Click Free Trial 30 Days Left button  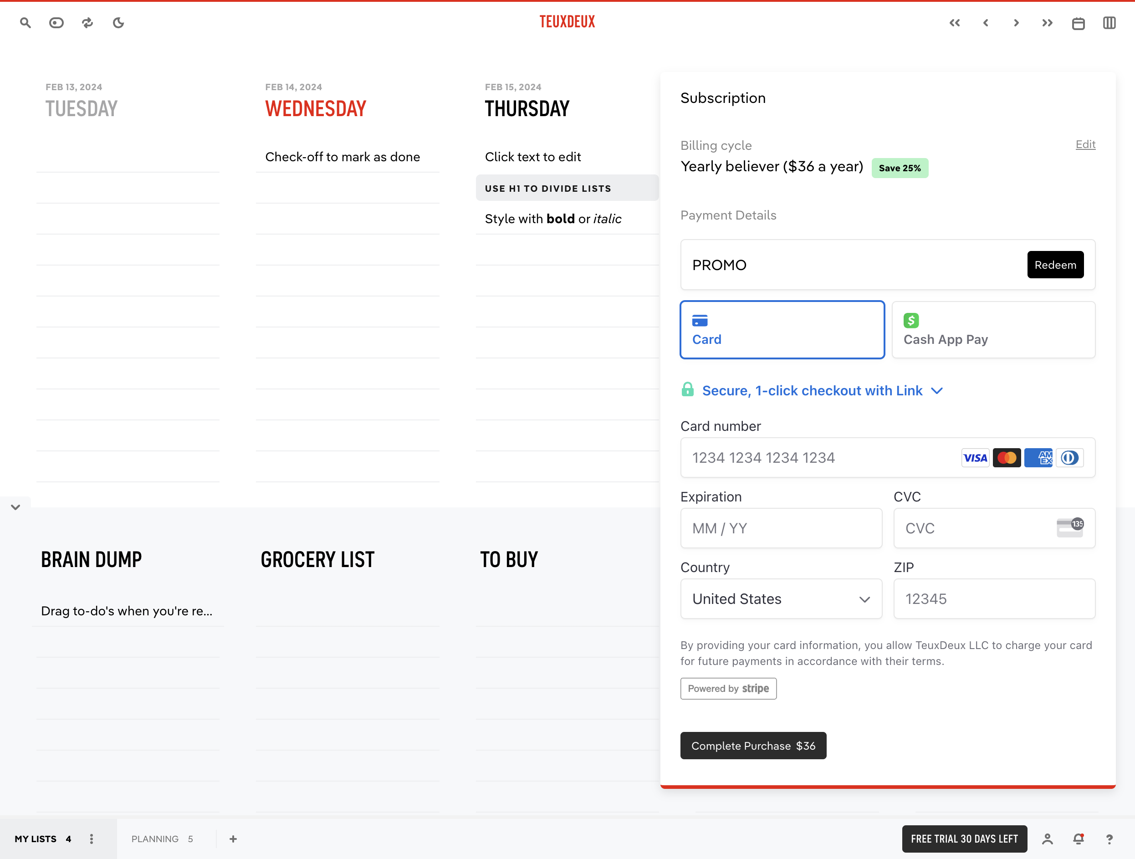point(964,839)
